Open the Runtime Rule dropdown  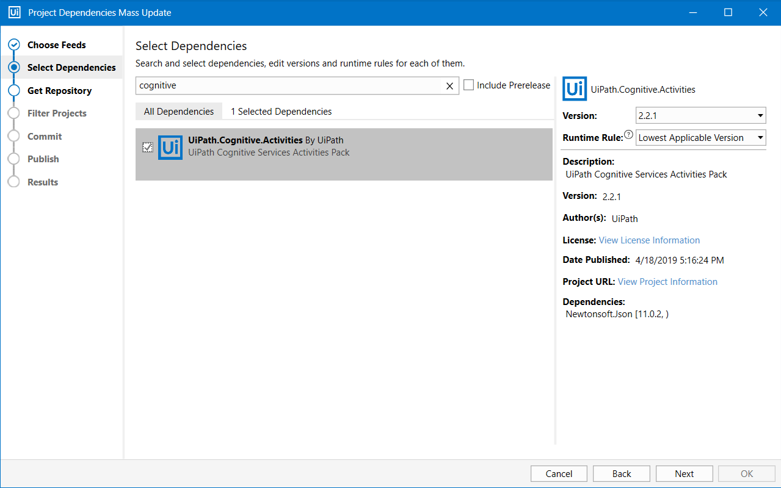[700, 137]
